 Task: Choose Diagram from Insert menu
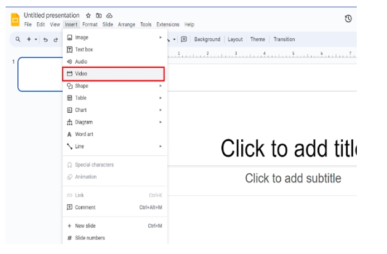point(115,122)
